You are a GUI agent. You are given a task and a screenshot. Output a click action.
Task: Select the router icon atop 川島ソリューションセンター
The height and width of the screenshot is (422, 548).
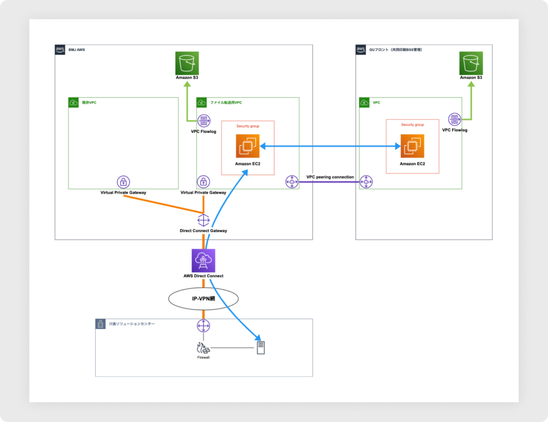coord(203,325)
